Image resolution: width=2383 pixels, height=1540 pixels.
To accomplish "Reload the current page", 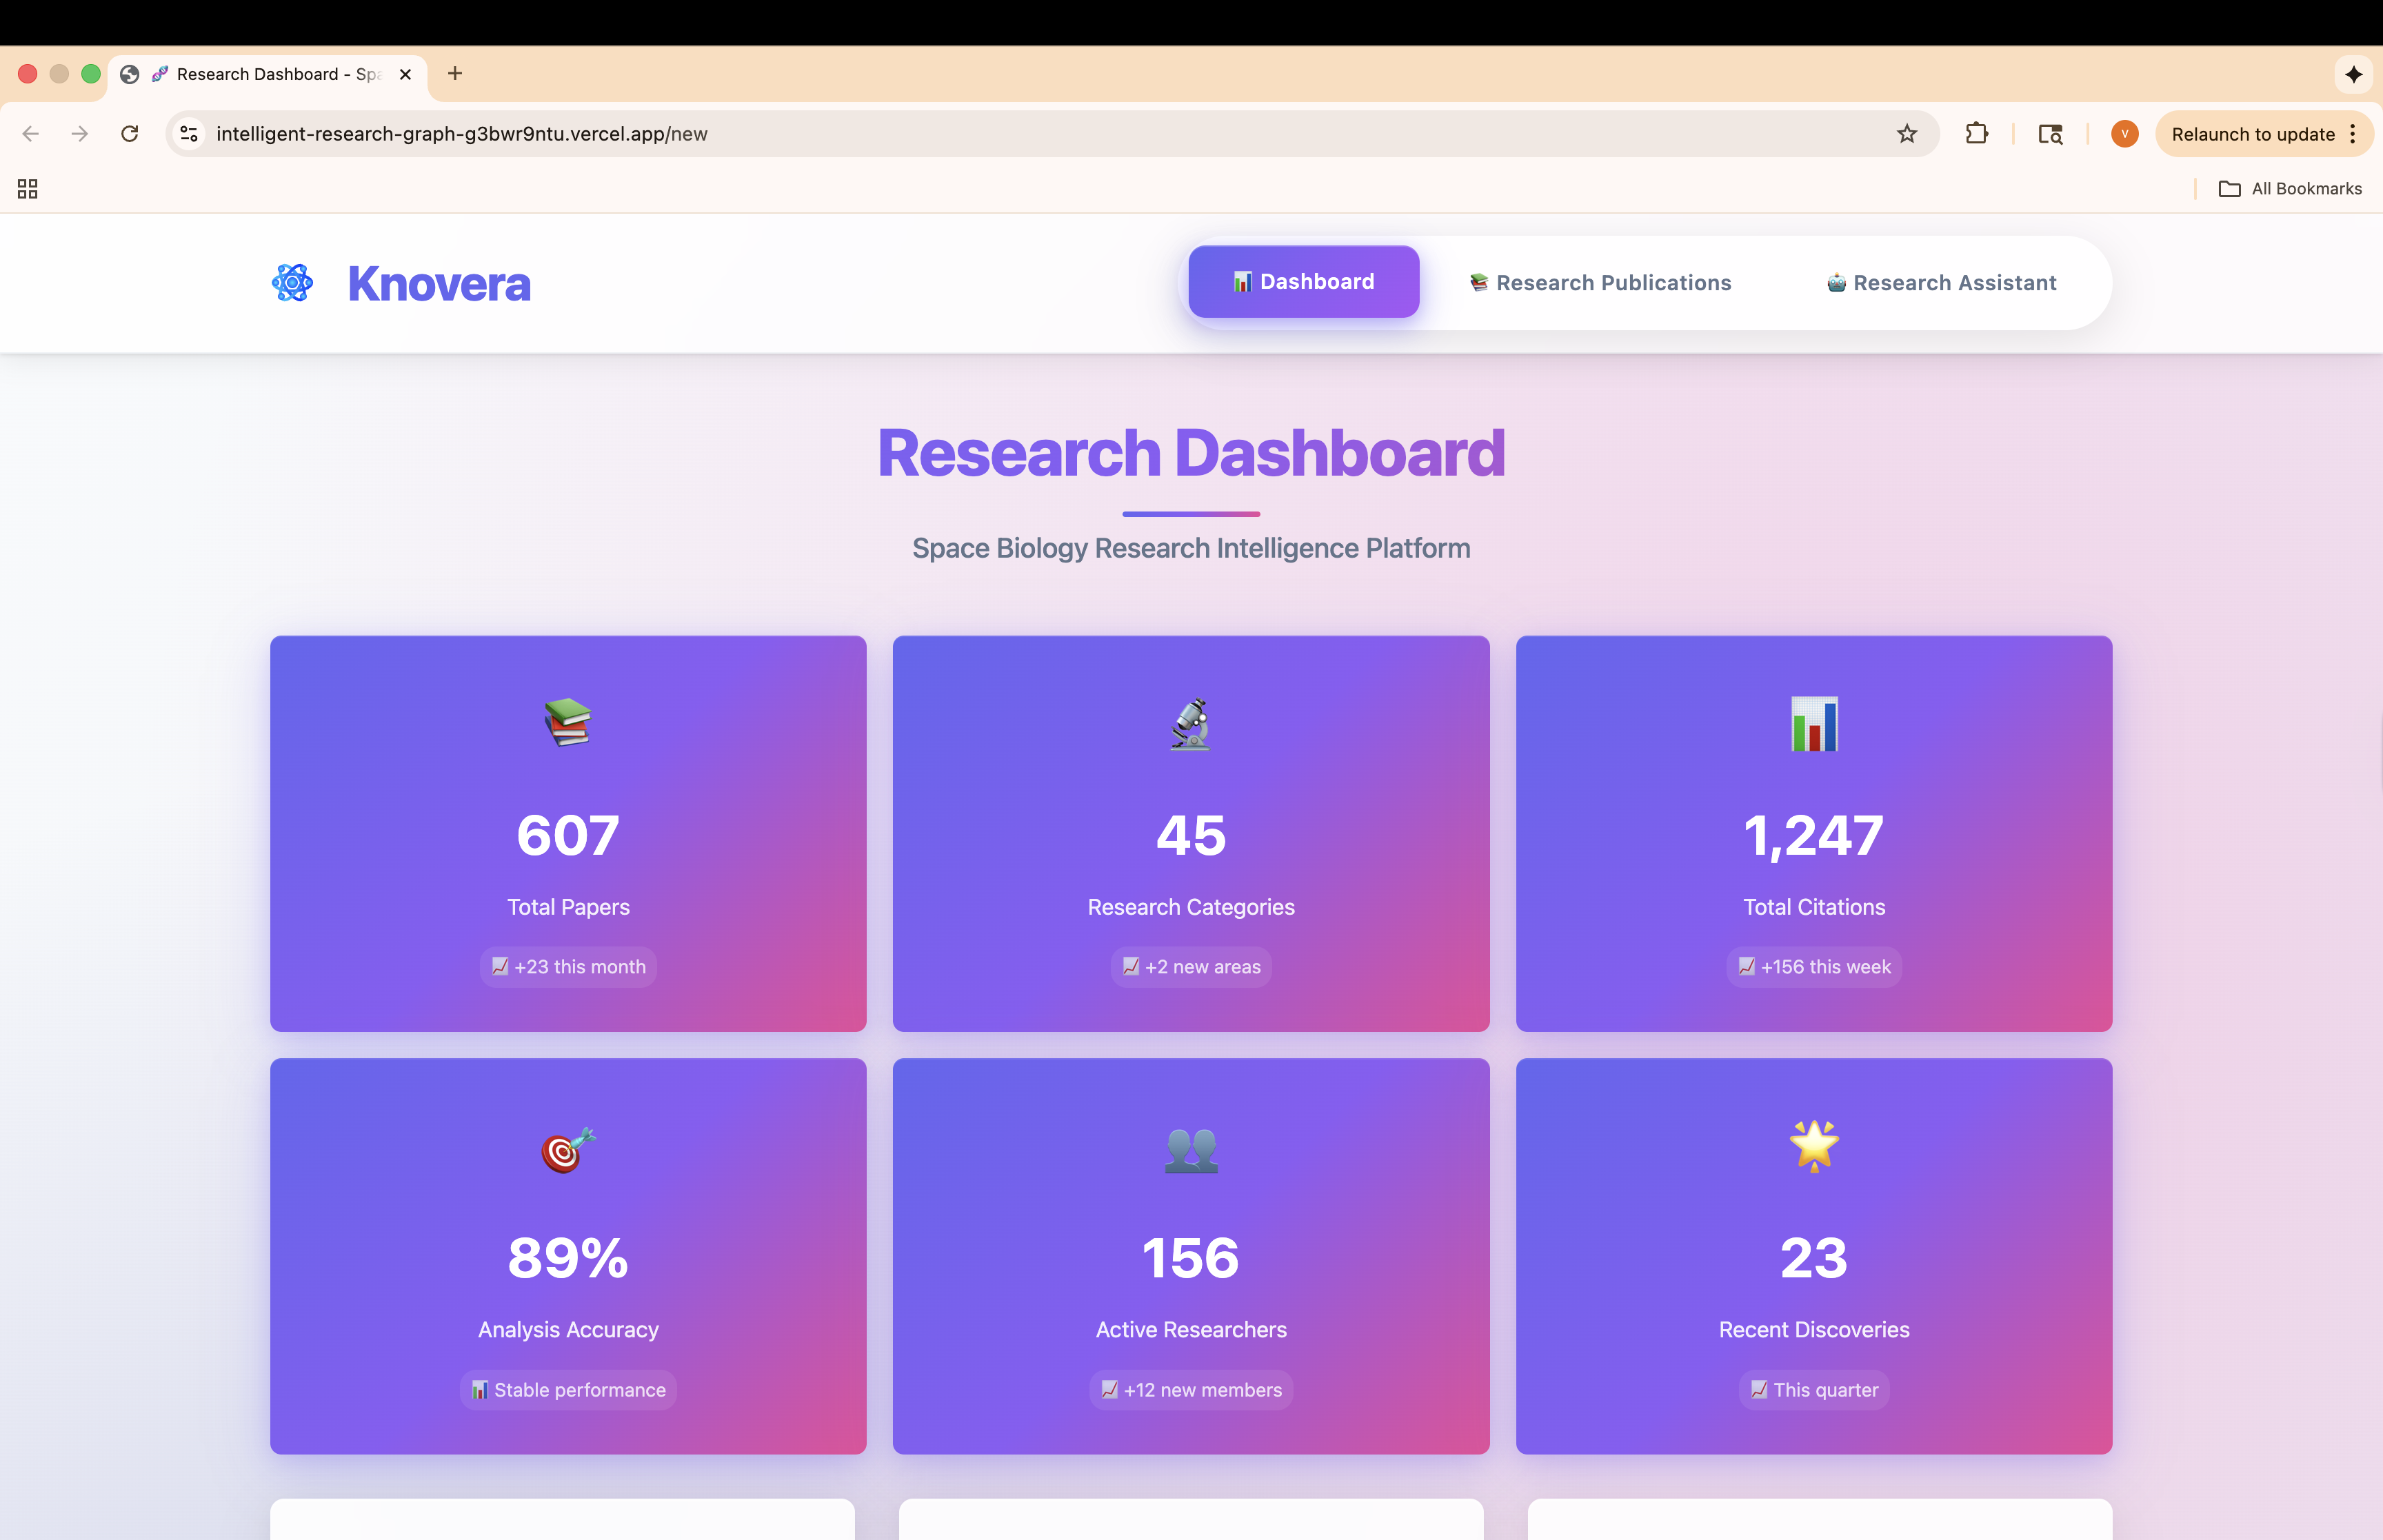I will tap(130, 134).
